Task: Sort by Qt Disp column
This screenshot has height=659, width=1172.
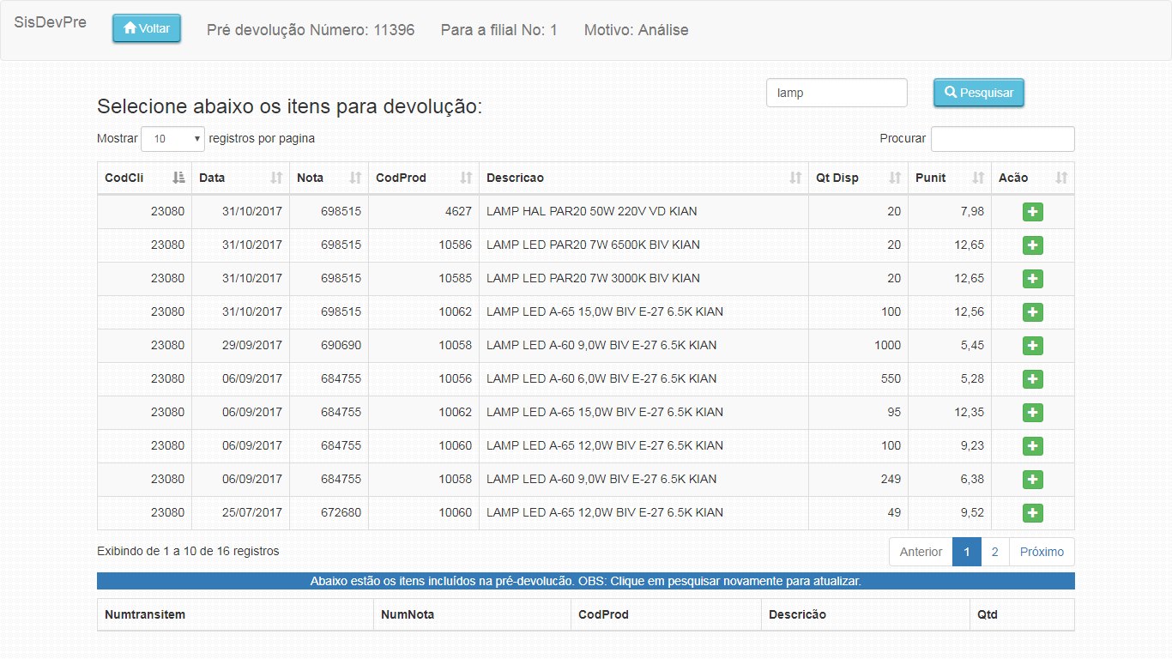Action: click(x=857, y=178)
